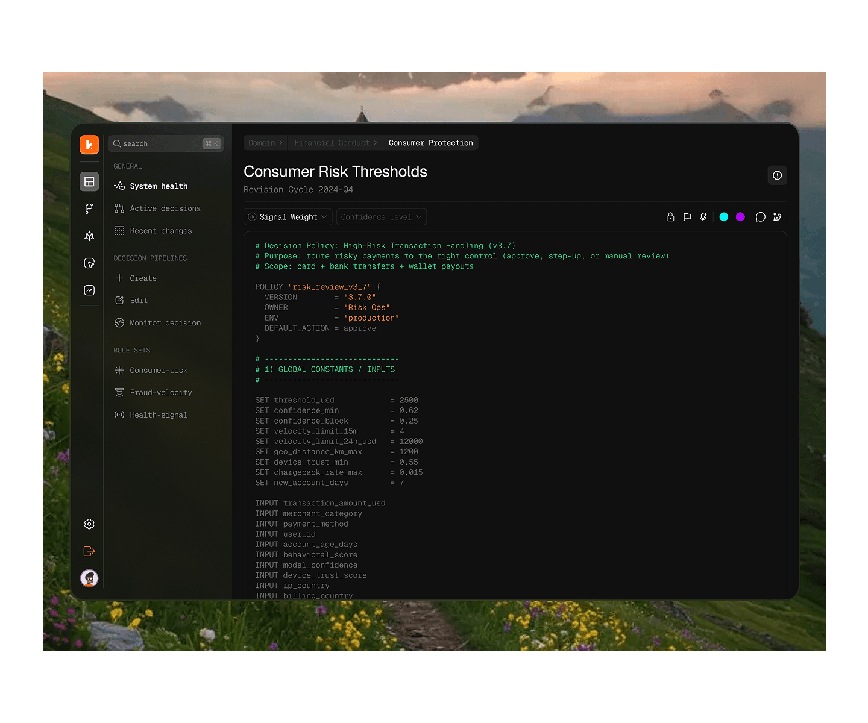This screenshot has width=868, height=723.
Task: Click the Monitor decision pulse icon
Action: point(119,323)
